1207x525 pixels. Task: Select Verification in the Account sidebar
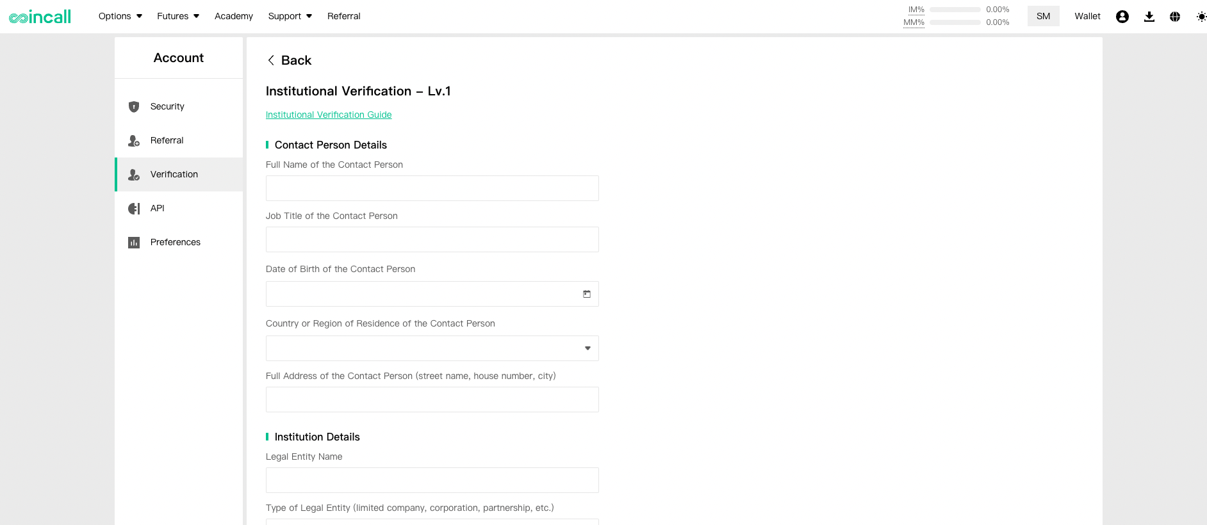pos(179,175)
